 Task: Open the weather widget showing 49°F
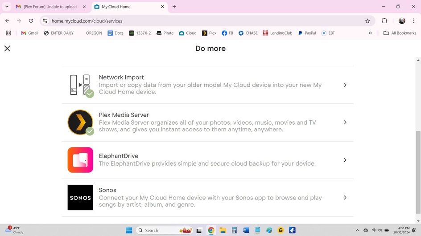pos(15,230)
